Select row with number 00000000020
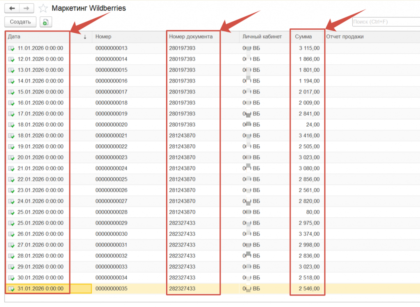Viewport: 420px width, 307px height. click(112, 125)
